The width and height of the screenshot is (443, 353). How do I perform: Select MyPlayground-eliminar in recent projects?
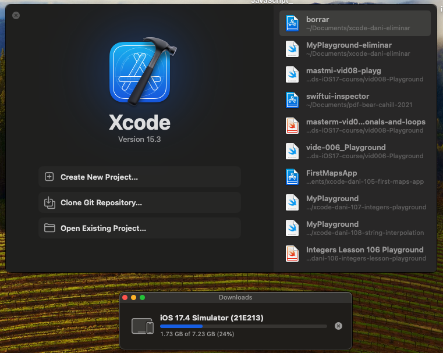(x=355, y=49)
